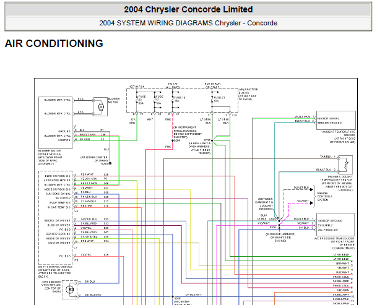Click the 'SUN SENS SIGNAL' pin label
377x305 pixels.
(58, 194)
